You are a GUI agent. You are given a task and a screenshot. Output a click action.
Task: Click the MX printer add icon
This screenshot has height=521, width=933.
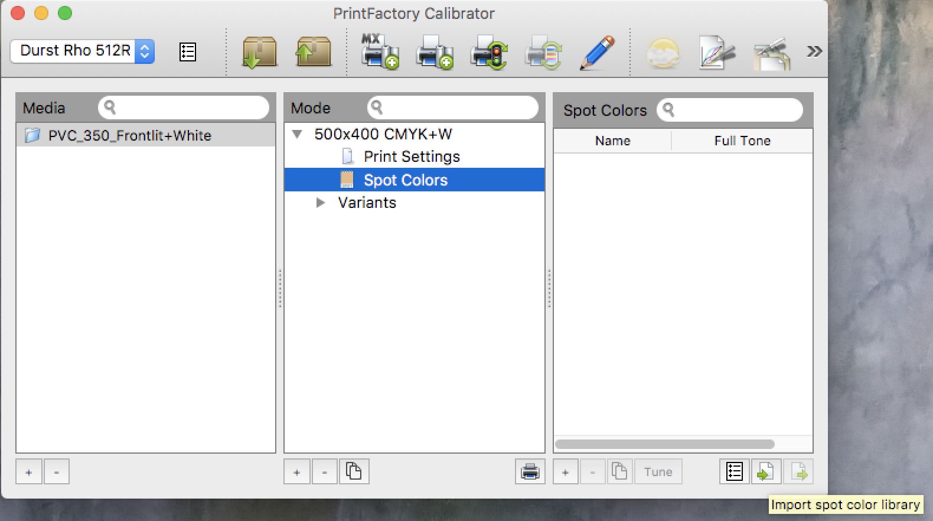(379, 52)
